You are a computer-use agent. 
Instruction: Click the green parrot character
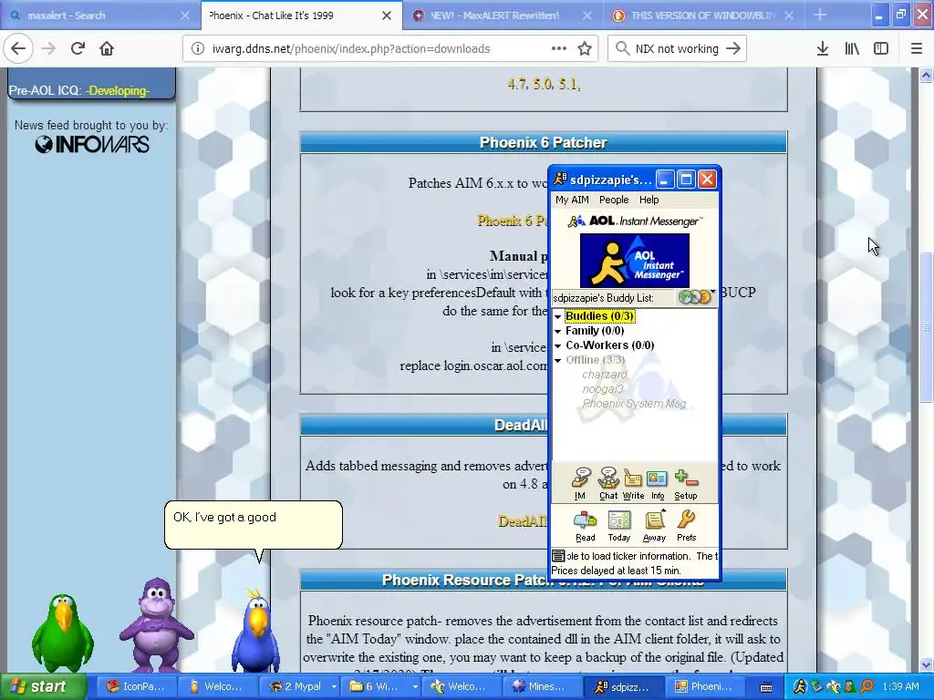tap(63, 633)
